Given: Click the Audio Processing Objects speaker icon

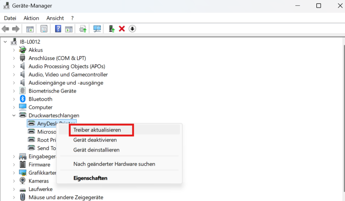Looking at the screenshot, I should click(x=23, y=66).
